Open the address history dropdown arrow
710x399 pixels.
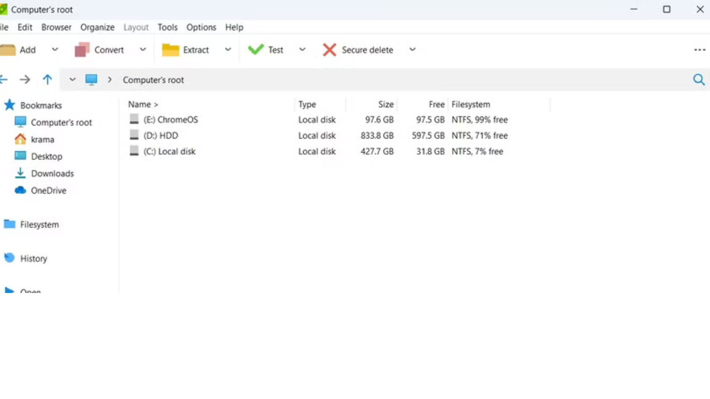72,79
